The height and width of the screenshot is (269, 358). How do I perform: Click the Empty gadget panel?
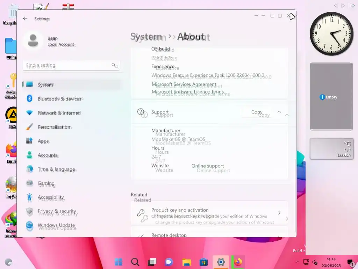[x=331, y=97]
